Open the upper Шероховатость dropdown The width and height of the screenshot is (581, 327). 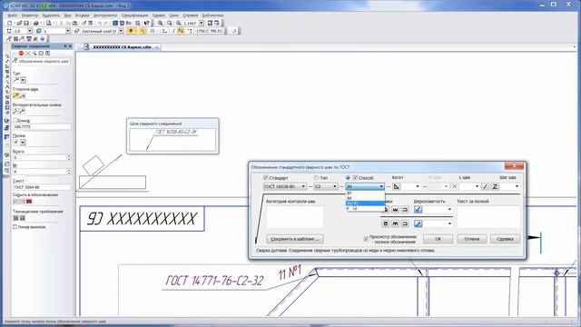(x=449, y=210)
